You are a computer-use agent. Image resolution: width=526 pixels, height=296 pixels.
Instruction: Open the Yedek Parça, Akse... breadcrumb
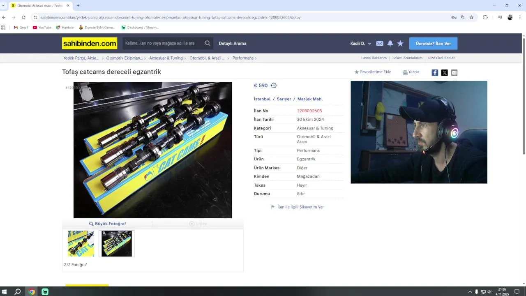pyautogui.click(x=81, y=58)
